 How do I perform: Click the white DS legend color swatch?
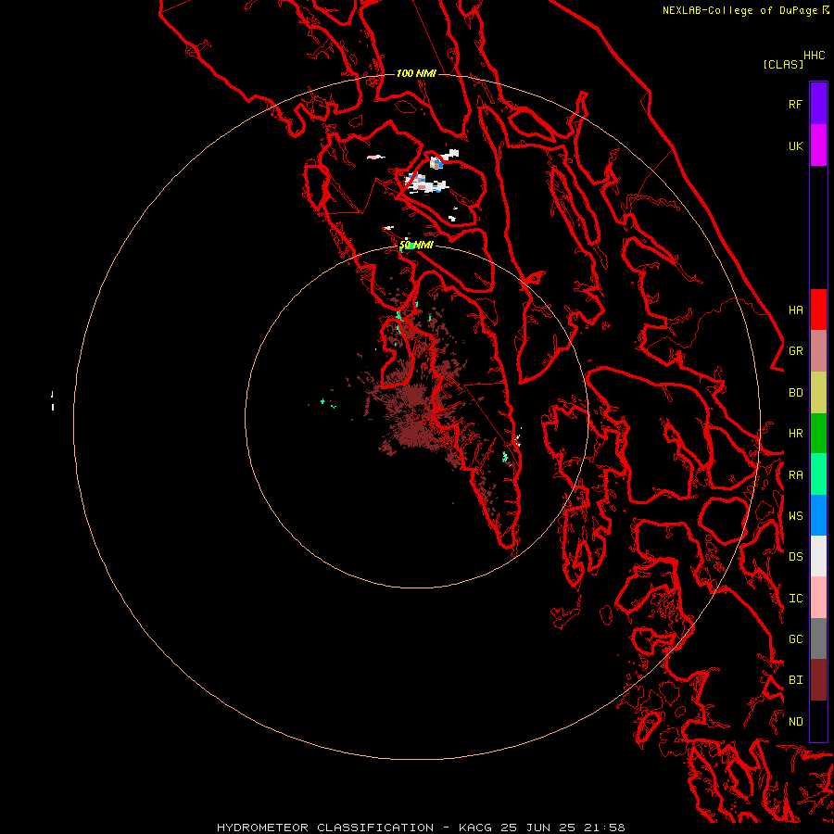(x=818, y=556)
